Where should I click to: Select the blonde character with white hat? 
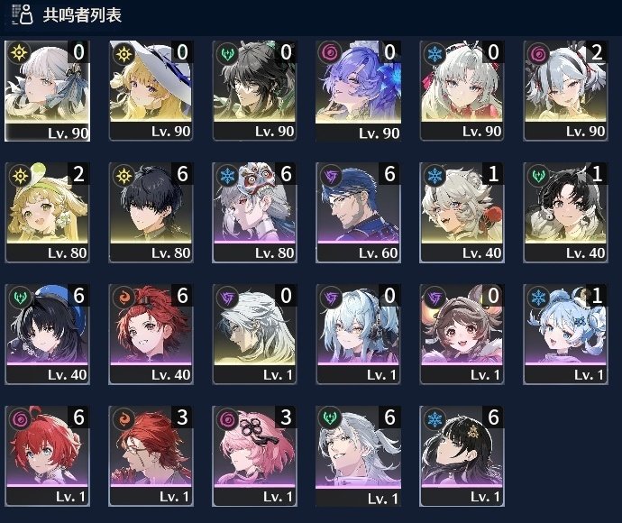coord(151,91)
